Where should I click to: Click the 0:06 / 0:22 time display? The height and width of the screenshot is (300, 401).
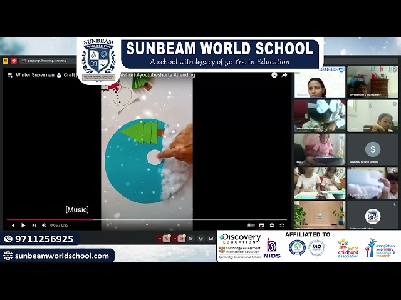tap(60, 225)
